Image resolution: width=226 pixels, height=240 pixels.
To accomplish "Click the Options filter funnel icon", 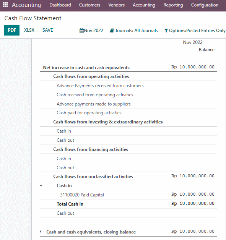I will point(166,31).
